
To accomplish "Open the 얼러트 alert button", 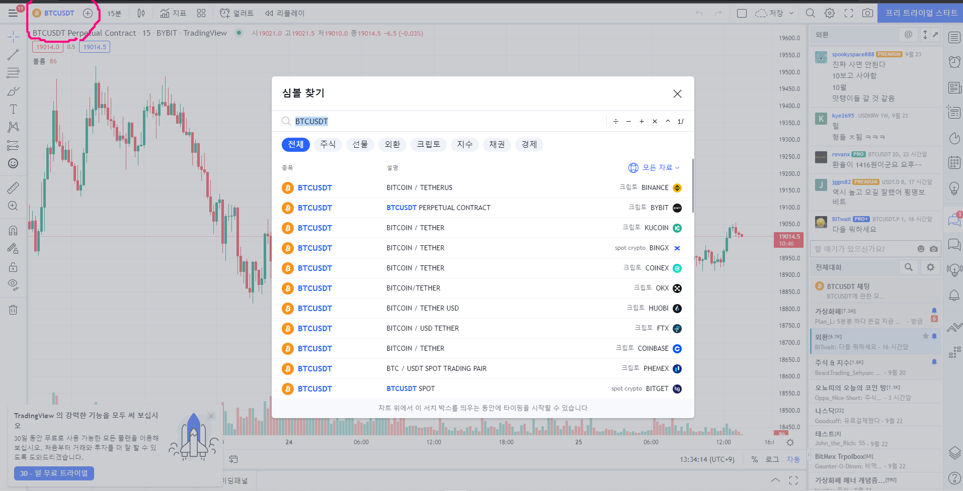I will (237, 13).
